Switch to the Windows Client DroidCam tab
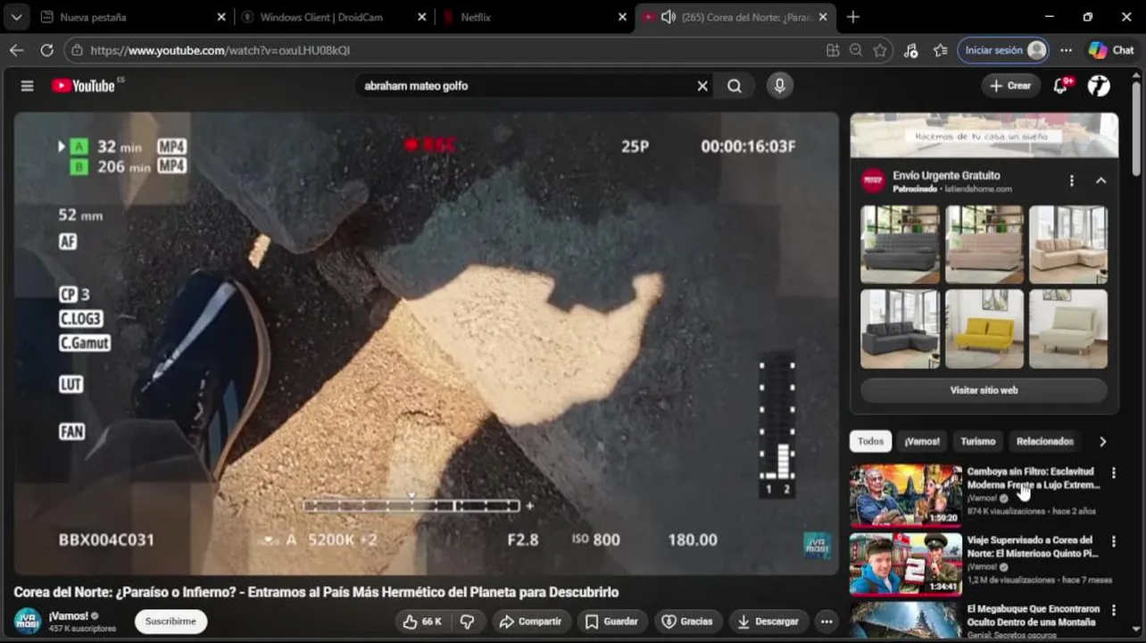The height and width of the screenshot is (643, 1146). coord(335,17)
